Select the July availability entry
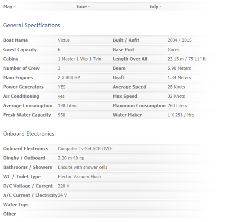Viewport: 228px width, 222px height. coord(155,6)
